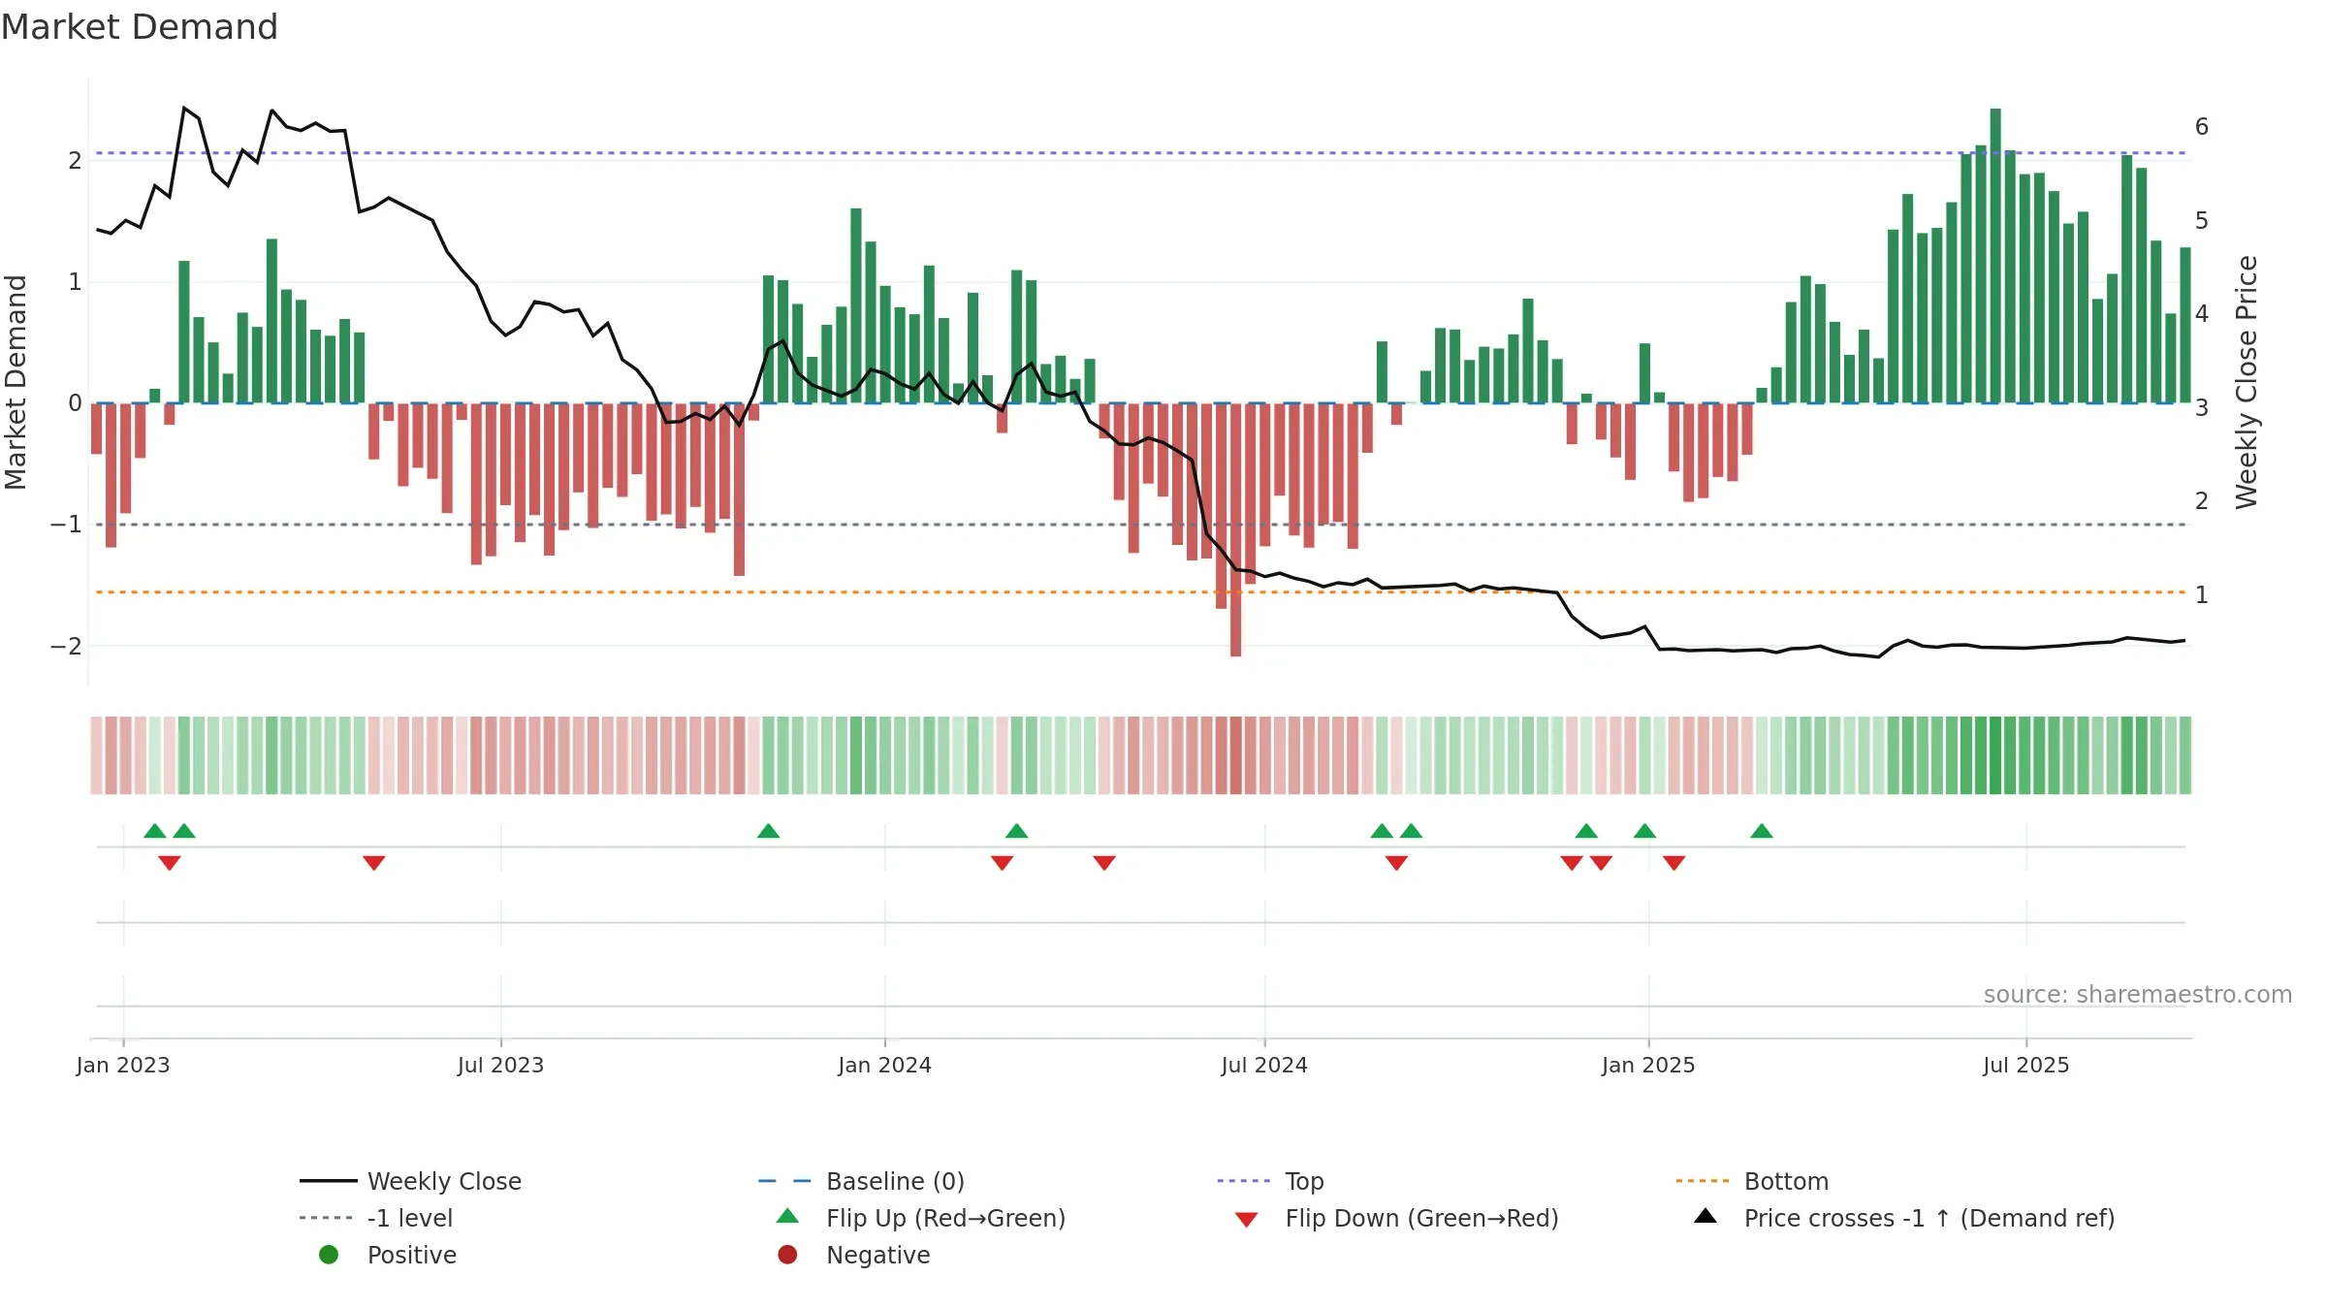Click the lowest red demand bar near Jul 2024
Image resolution: width=2327 pixels, height=1309 pixels.
click(x=1235, y=530)
